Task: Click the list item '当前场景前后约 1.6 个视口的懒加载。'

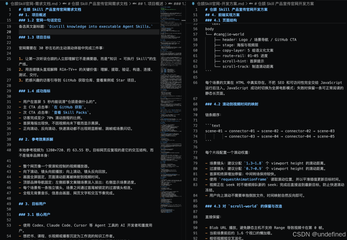Action: tap(239, 233)
